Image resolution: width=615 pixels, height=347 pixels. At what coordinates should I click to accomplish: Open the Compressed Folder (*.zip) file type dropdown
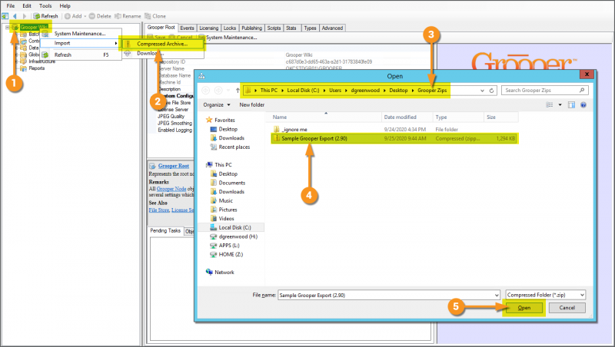(x=546, y=295)
